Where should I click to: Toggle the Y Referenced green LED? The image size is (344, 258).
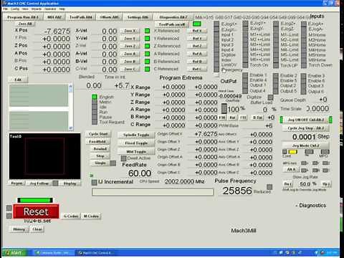click(x=147, y=39)
